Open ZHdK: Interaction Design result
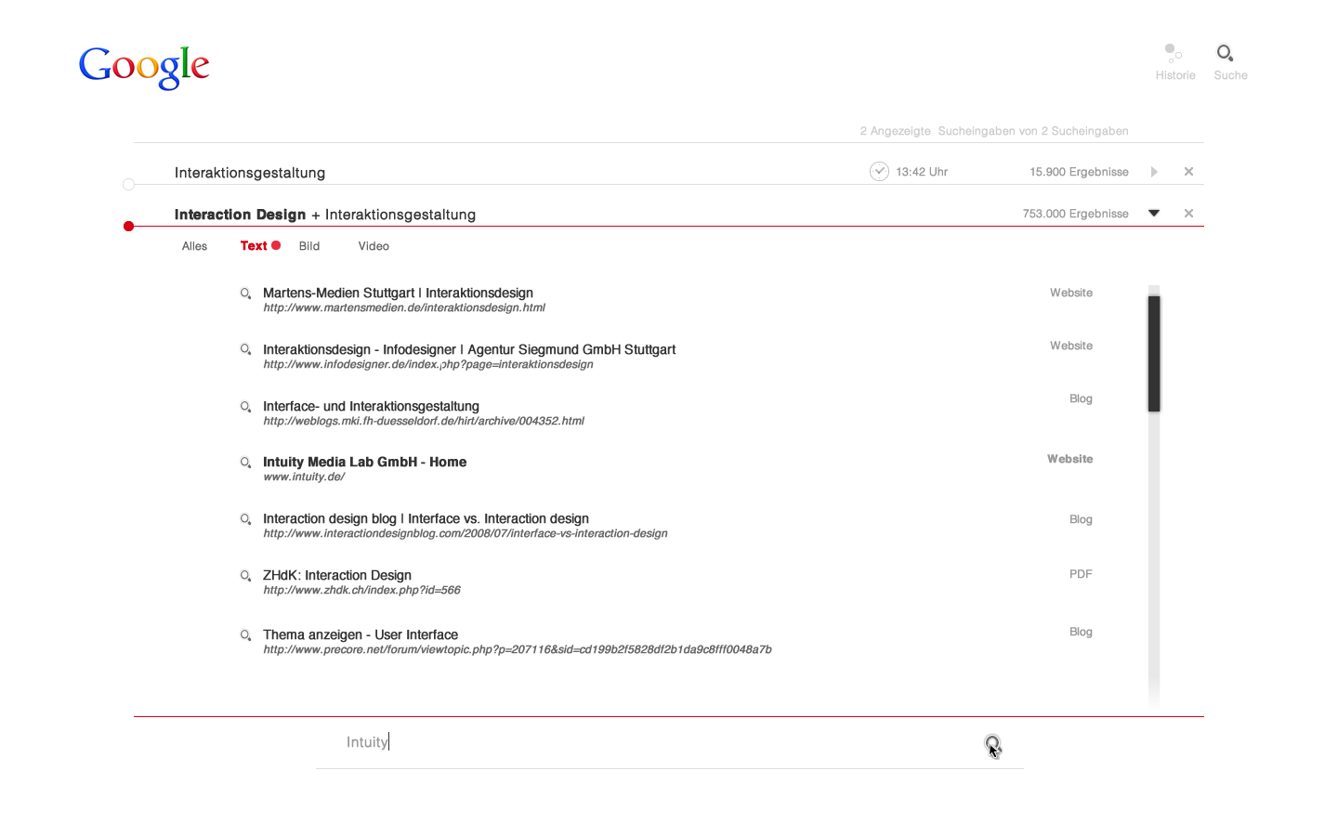The width and height of the screenshot is (1338, 836). pos(337,575)
